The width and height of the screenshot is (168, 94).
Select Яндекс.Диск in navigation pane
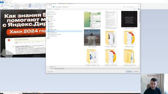[x=50, y=16]
